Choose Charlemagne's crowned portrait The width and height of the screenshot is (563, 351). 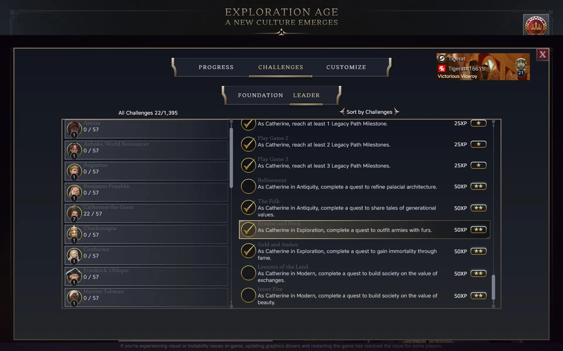(x=74, y=234)
